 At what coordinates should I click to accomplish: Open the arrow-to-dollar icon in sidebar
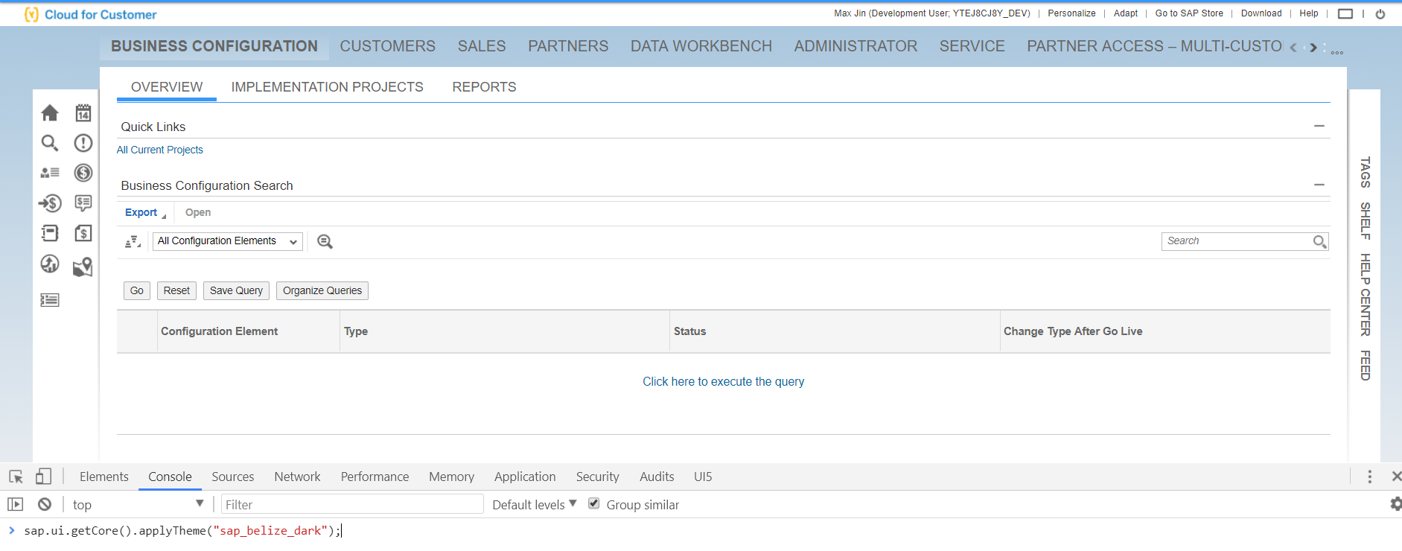click(50, 203)
